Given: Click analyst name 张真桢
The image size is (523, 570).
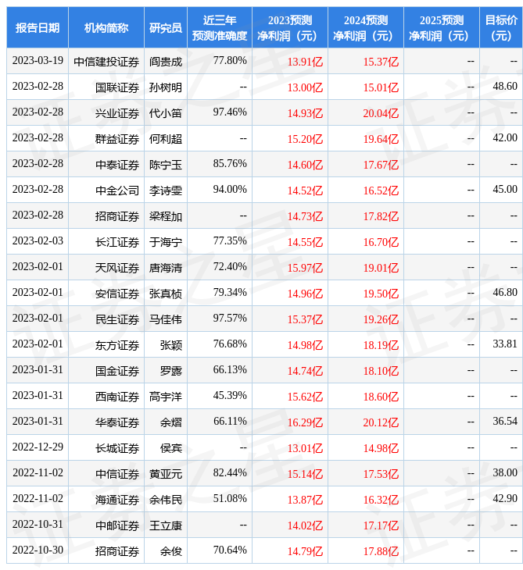Looking at the screenshot, I should [166, 294].
